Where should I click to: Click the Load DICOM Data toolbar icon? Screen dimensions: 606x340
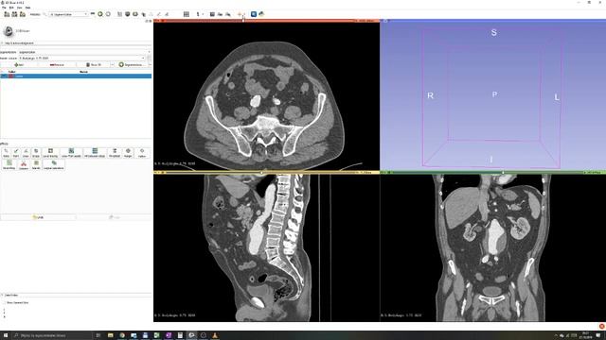15,14
